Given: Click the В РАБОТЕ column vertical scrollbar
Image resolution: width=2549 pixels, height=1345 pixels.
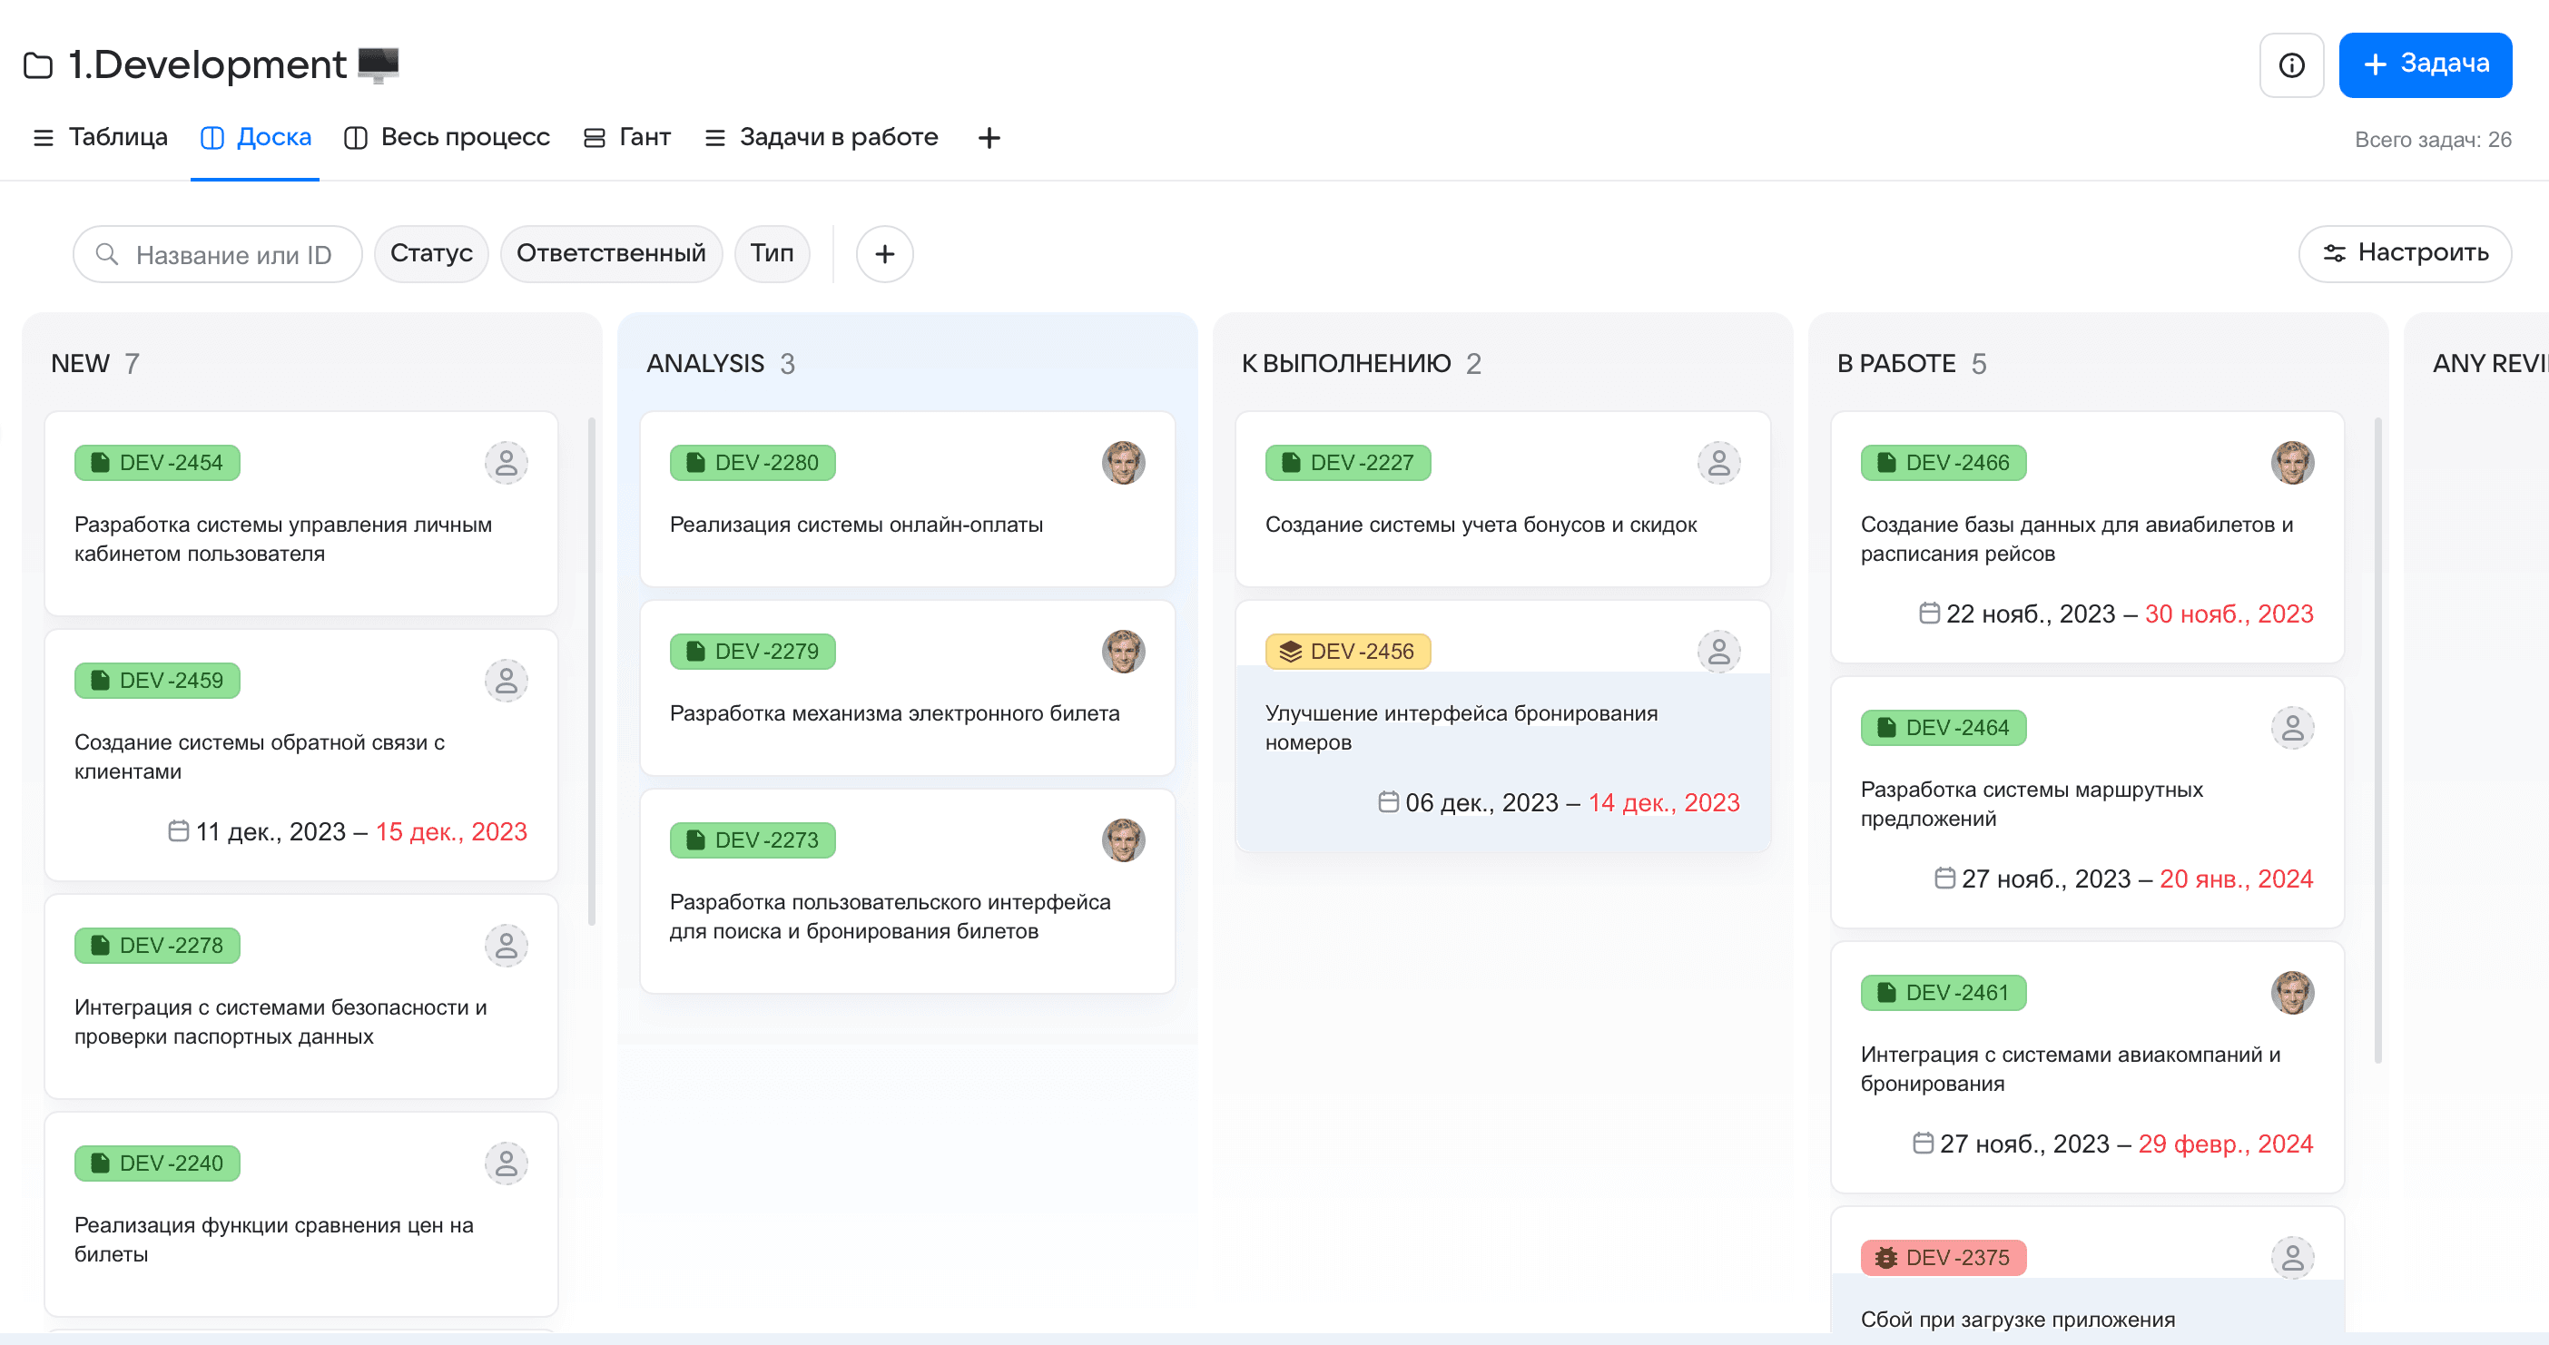Looking at the screenshot, I should pyautogui.click(x=2377, y=741).
